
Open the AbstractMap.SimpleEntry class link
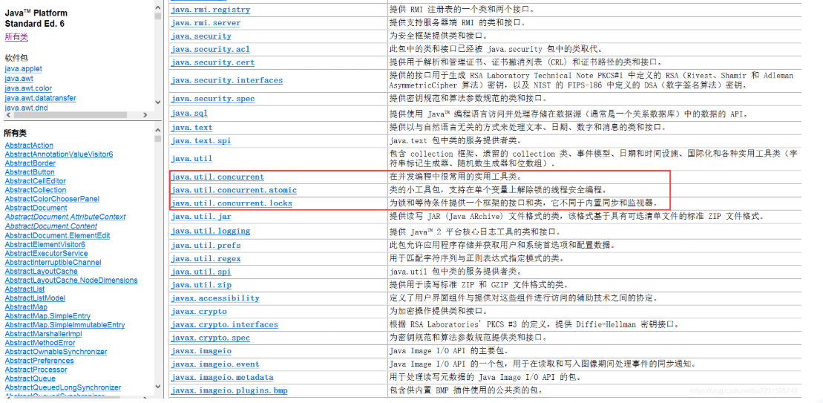47,316
